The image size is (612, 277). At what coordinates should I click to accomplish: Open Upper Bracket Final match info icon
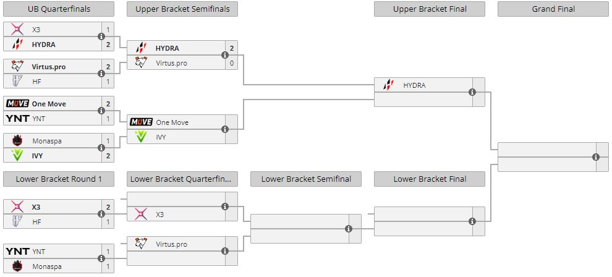coord(472,92)
